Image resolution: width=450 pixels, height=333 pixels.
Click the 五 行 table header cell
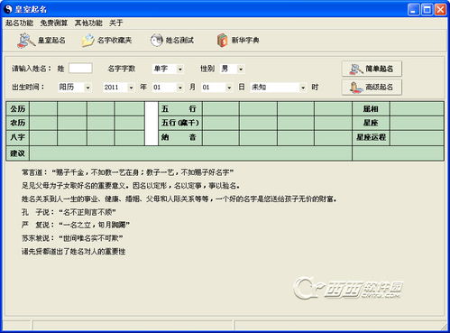coord(180,108)
